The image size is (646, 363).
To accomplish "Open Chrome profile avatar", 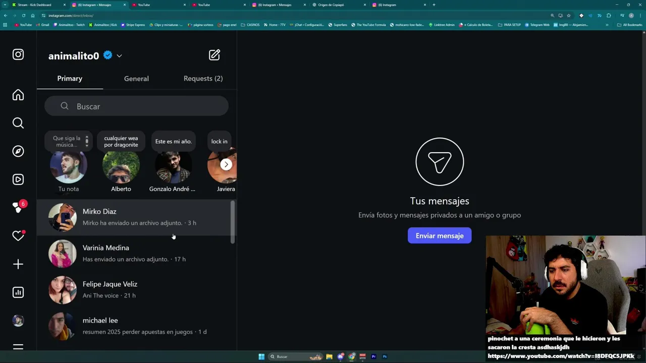I will click(x=631, y=16).
